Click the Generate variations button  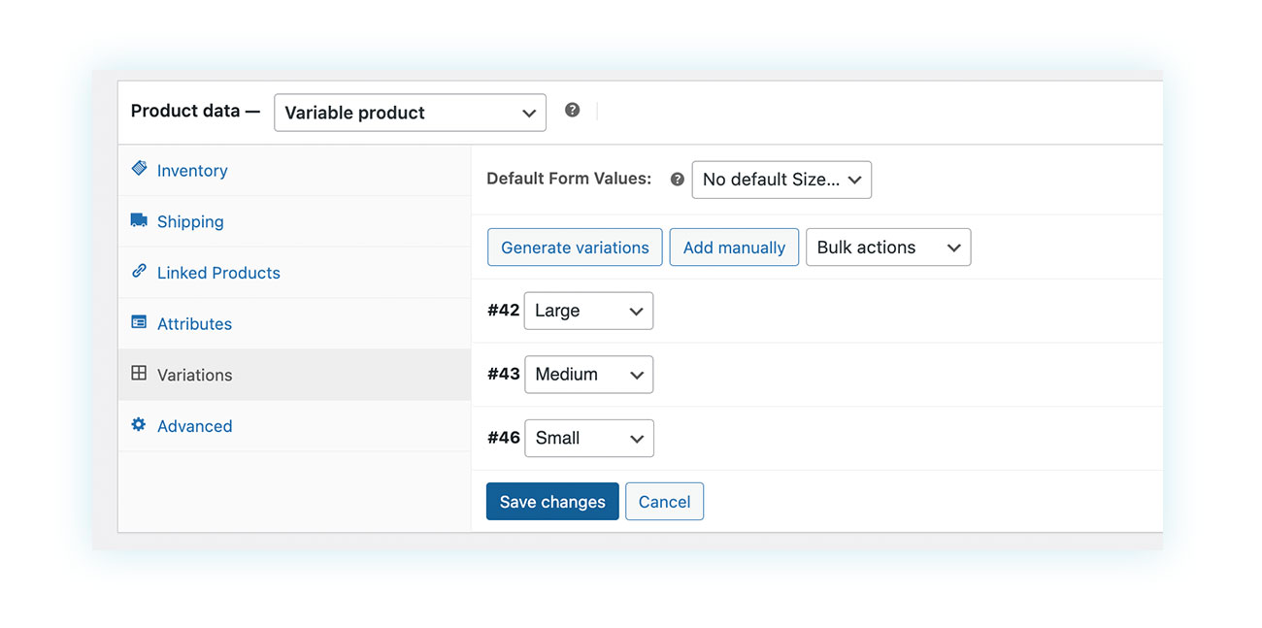575,248
